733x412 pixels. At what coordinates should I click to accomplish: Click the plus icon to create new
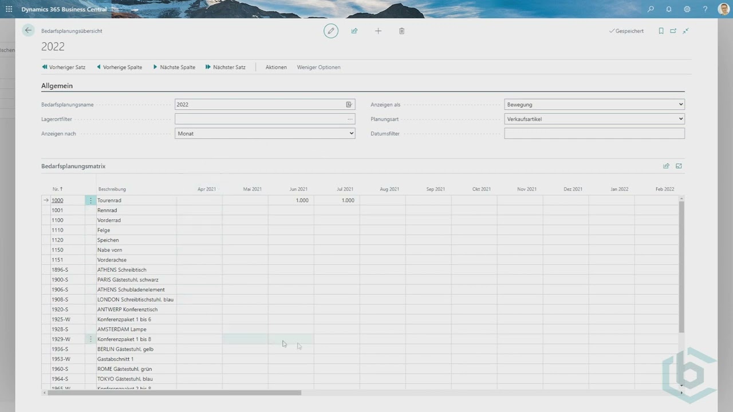[x=378, y=31]
